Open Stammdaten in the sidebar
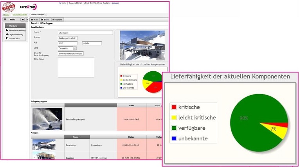 (14, 38)
